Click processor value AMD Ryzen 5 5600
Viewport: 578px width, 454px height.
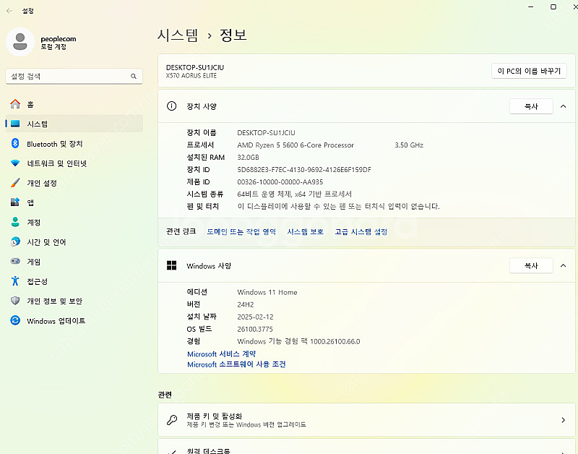296,145
